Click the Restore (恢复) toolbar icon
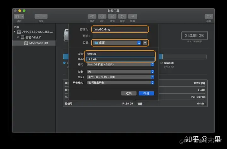The image size is (227, 149). 122,16
